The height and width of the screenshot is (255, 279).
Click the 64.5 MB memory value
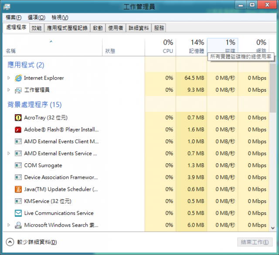[194, 78]
